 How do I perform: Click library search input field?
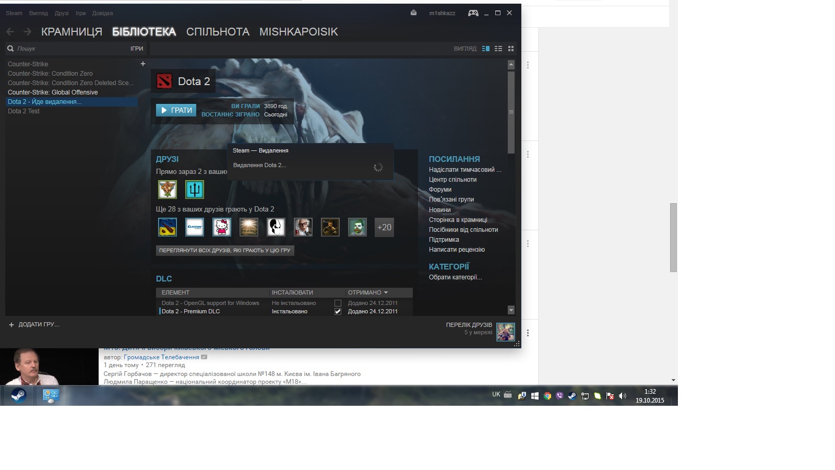coord(70,49)
